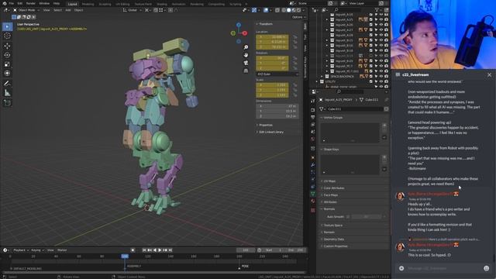Click the Options button in viewport header
Image resolution: width=496 pixels, height=279 pixels.
(298, 17)
